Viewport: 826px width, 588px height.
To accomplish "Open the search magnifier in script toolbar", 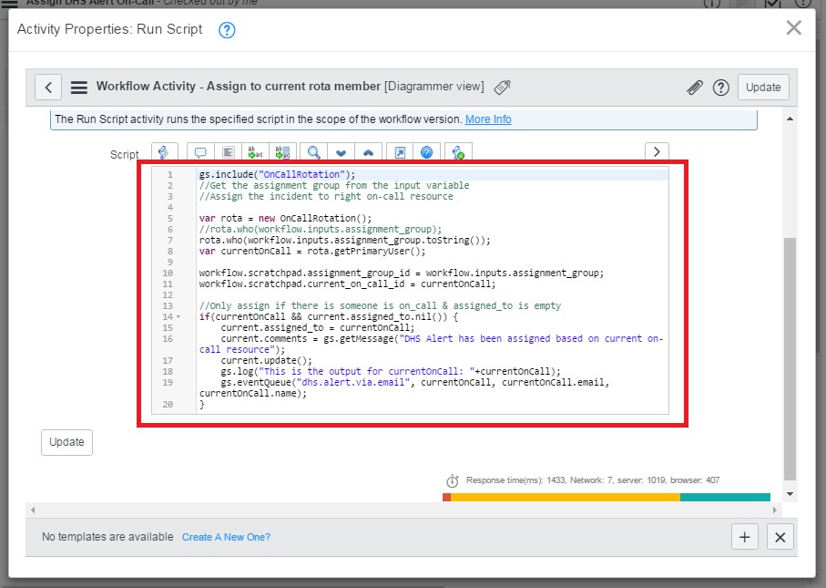I will click(x=314, y=152).
